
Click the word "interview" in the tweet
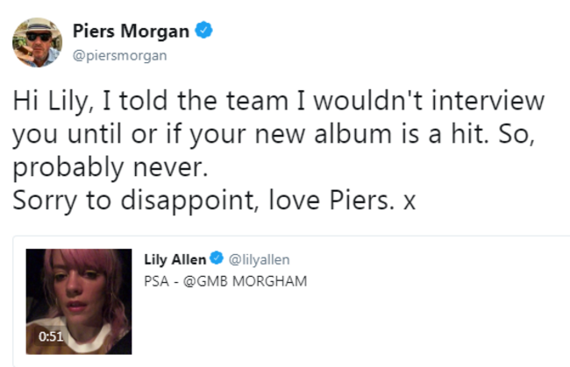(x=488, y=101)
